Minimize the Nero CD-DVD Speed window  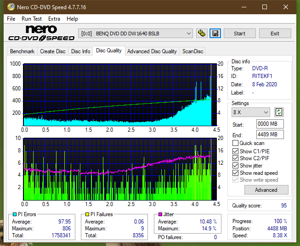pyautogui.click(x=244, y=7)
